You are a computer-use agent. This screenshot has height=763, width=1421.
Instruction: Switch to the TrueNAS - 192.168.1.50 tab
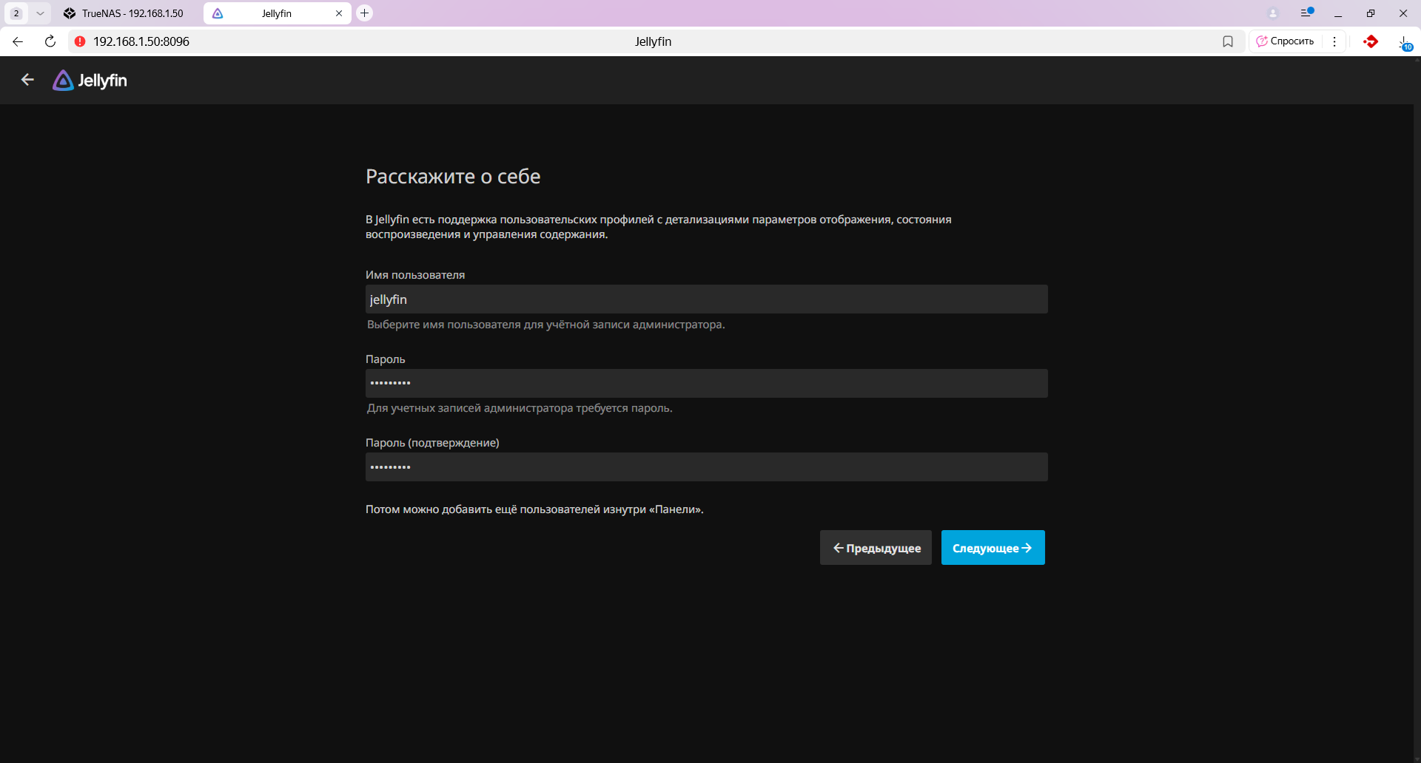point(126,13)
